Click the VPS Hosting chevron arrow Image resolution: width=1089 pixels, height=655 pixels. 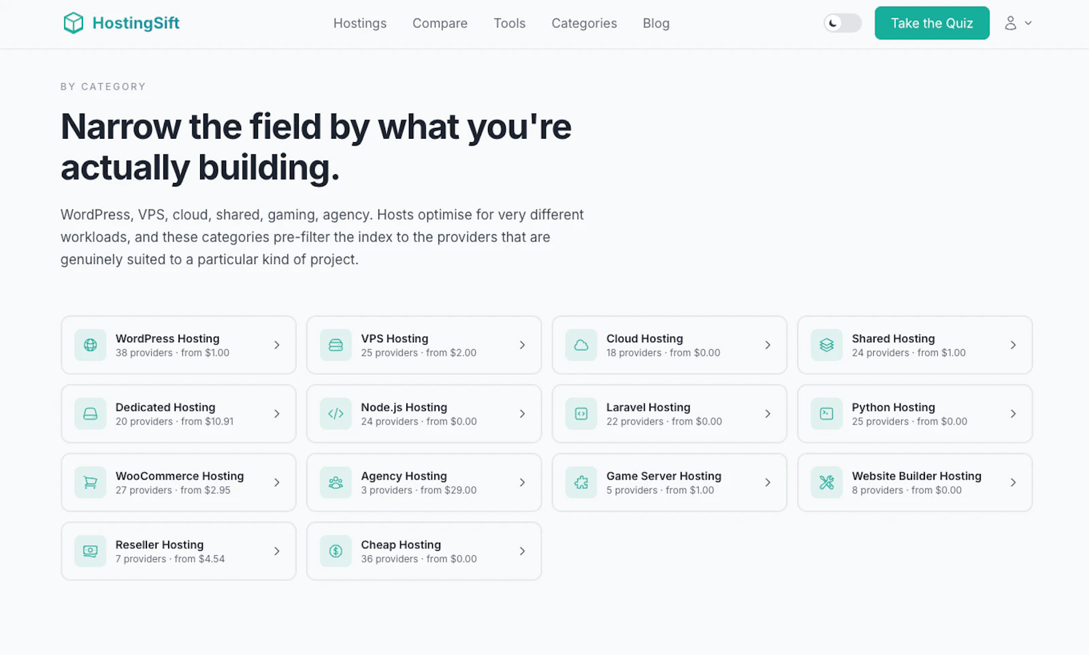[x=522, y=345]
